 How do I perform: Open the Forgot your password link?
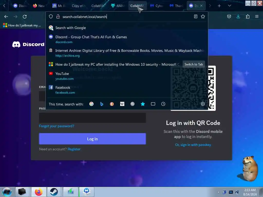click(57, 126)
